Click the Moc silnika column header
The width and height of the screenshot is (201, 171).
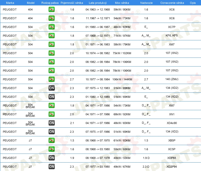[122, 3]
